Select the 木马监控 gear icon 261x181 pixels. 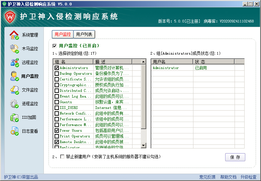pyautogui.click(x=14, y=49)
